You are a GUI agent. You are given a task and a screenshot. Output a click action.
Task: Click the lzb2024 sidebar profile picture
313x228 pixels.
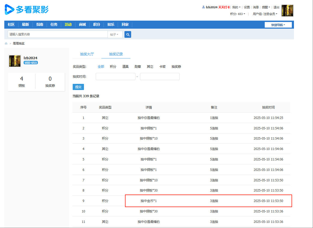point(14,61)
